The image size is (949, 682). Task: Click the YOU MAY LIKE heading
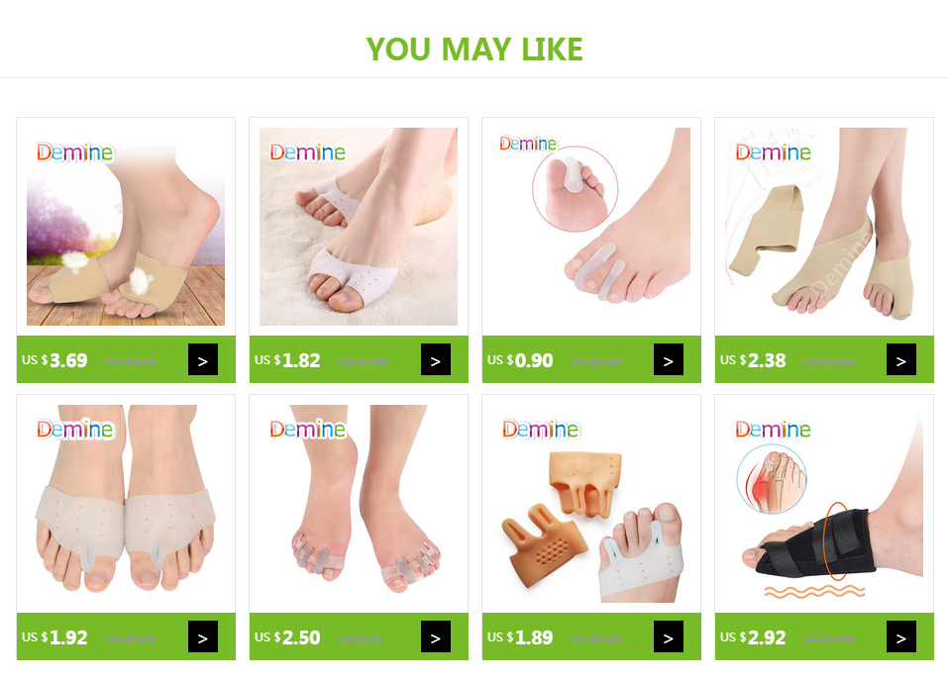point(474,49)
